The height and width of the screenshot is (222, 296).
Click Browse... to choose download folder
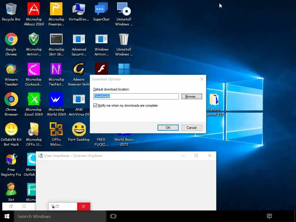tap(192, 96)
